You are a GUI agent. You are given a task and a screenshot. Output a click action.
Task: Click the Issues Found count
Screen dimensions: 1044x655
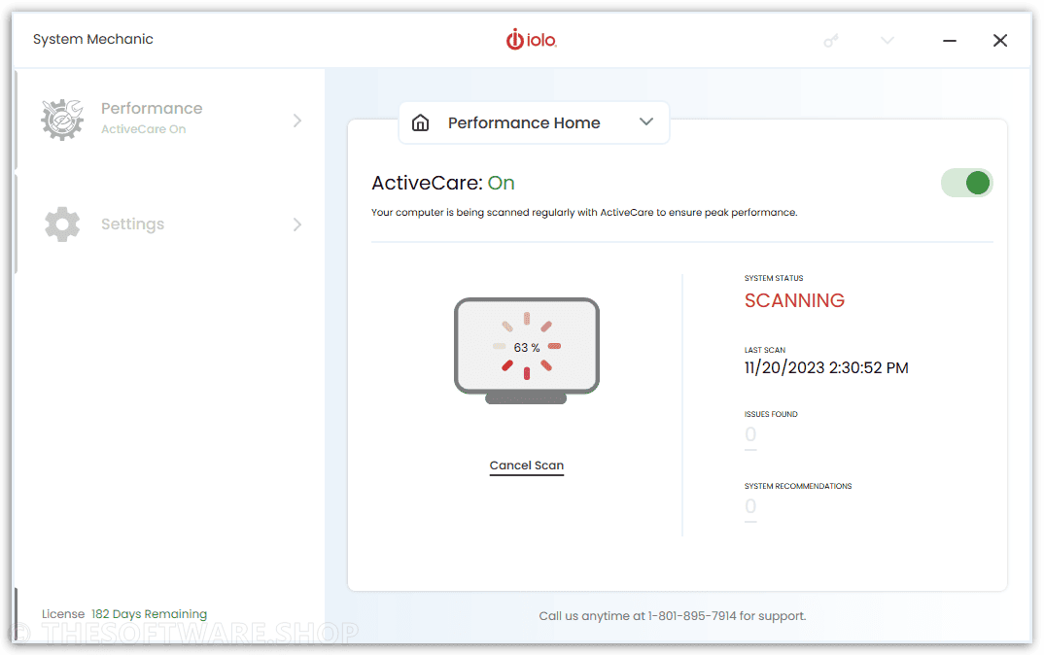750,434
